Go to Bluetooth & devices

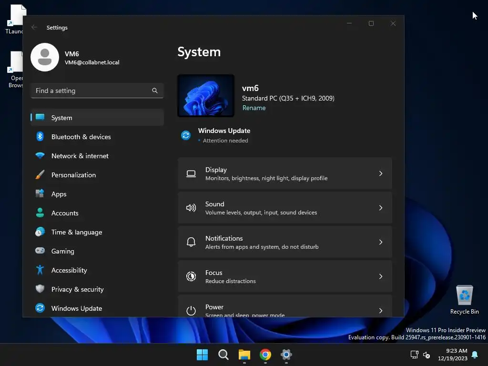click(x=97, y=137)
